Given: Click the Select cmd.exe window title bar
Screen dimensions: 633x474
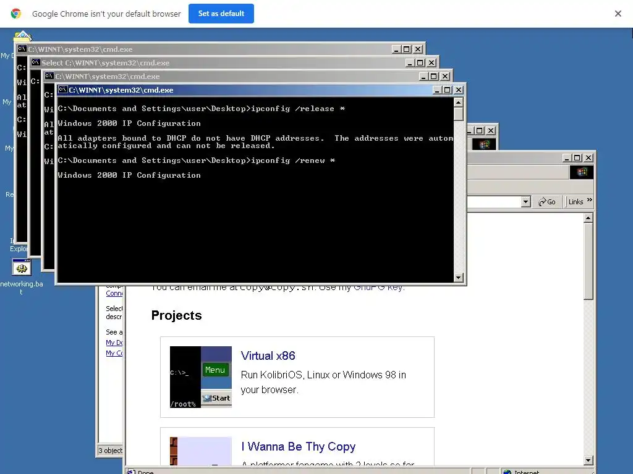Looking at the screenshot, I should click(233, 62).
